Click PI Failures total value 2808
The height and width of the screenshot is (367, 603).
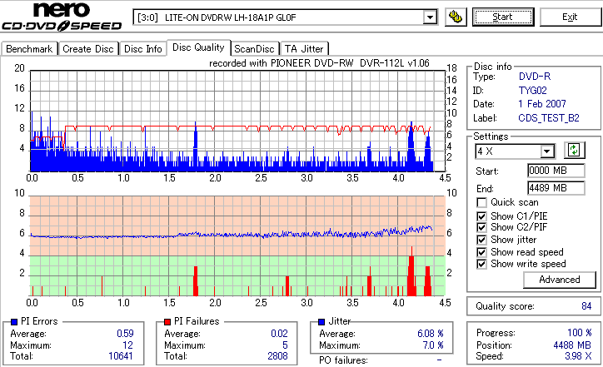click(277, 356)
